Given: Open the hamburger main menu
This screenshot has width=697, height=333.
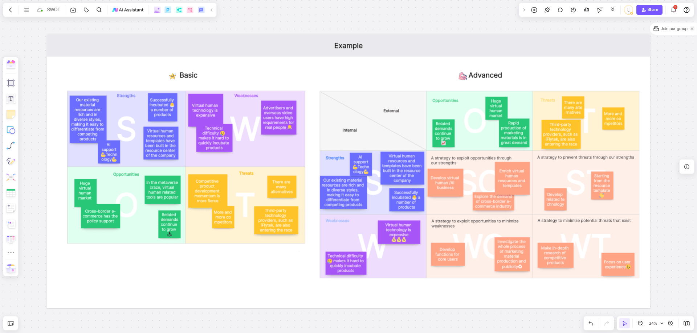Looking at the screenshot, I should (x=27, y=10).
